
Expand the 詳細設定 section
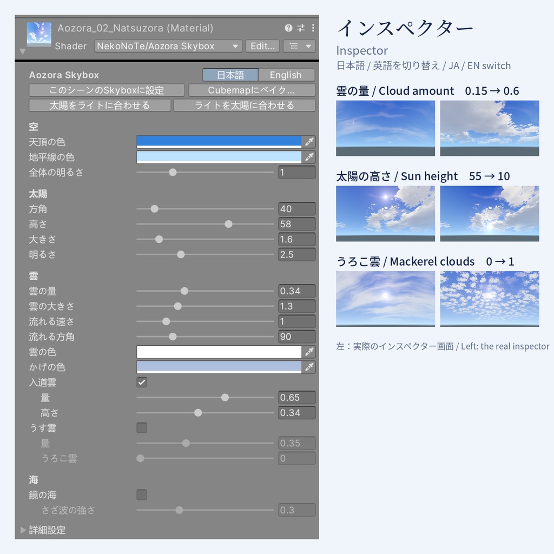[x=23, y=530]
